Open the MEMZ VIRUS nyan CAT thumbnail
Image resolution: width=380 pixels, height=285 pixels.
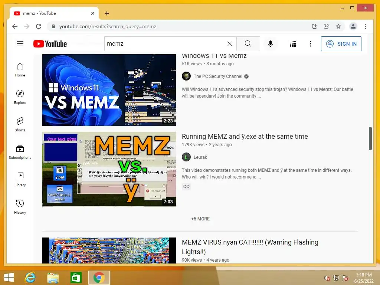click(x=109, y=250)
